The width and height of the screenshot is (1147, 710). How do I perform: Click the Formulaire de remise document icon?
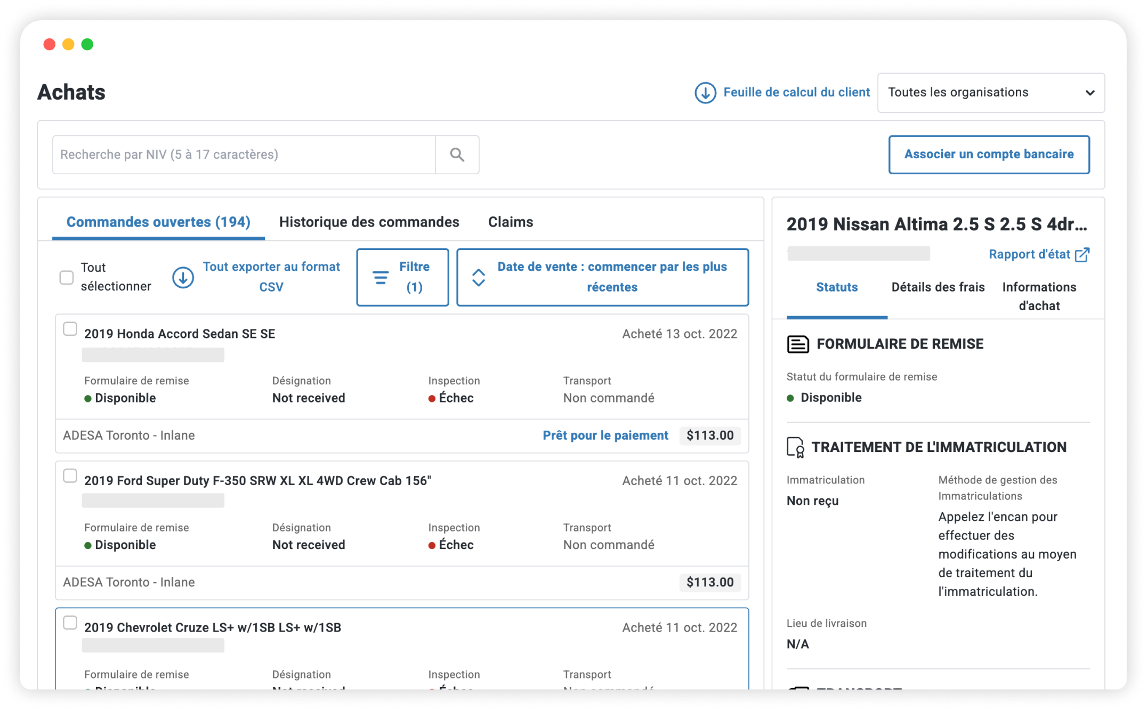798,344
